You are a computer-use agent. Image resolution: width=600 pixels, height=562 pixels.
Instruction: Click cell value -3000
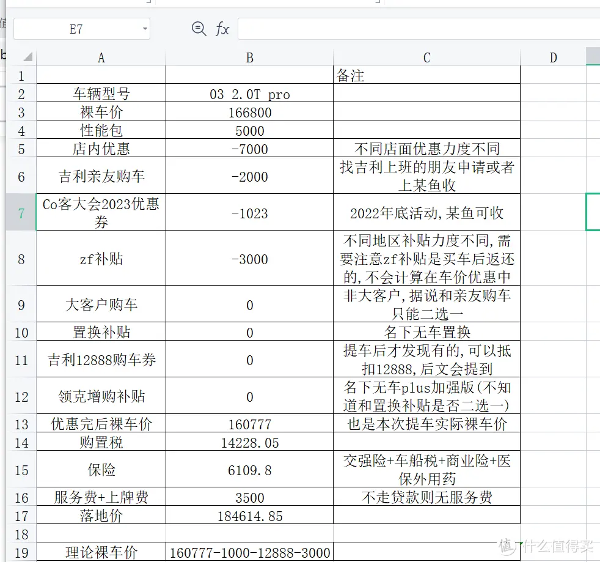coord(249,258)
